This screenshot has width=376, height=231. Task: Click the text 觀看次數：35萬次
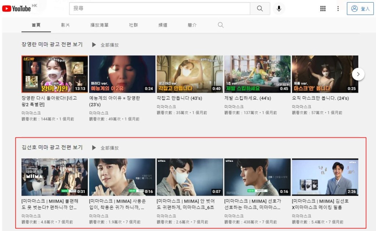pos(173,113)
